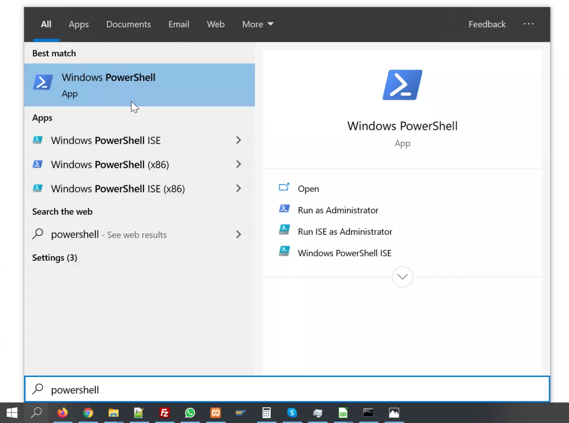Viewport: 569px width, 423px height.
Task: Click the large PowerShell icon in preview pane
Action: [x=402, y=85]
